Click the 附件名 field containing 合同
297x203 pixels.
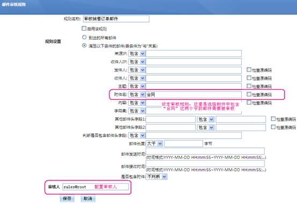193,95
